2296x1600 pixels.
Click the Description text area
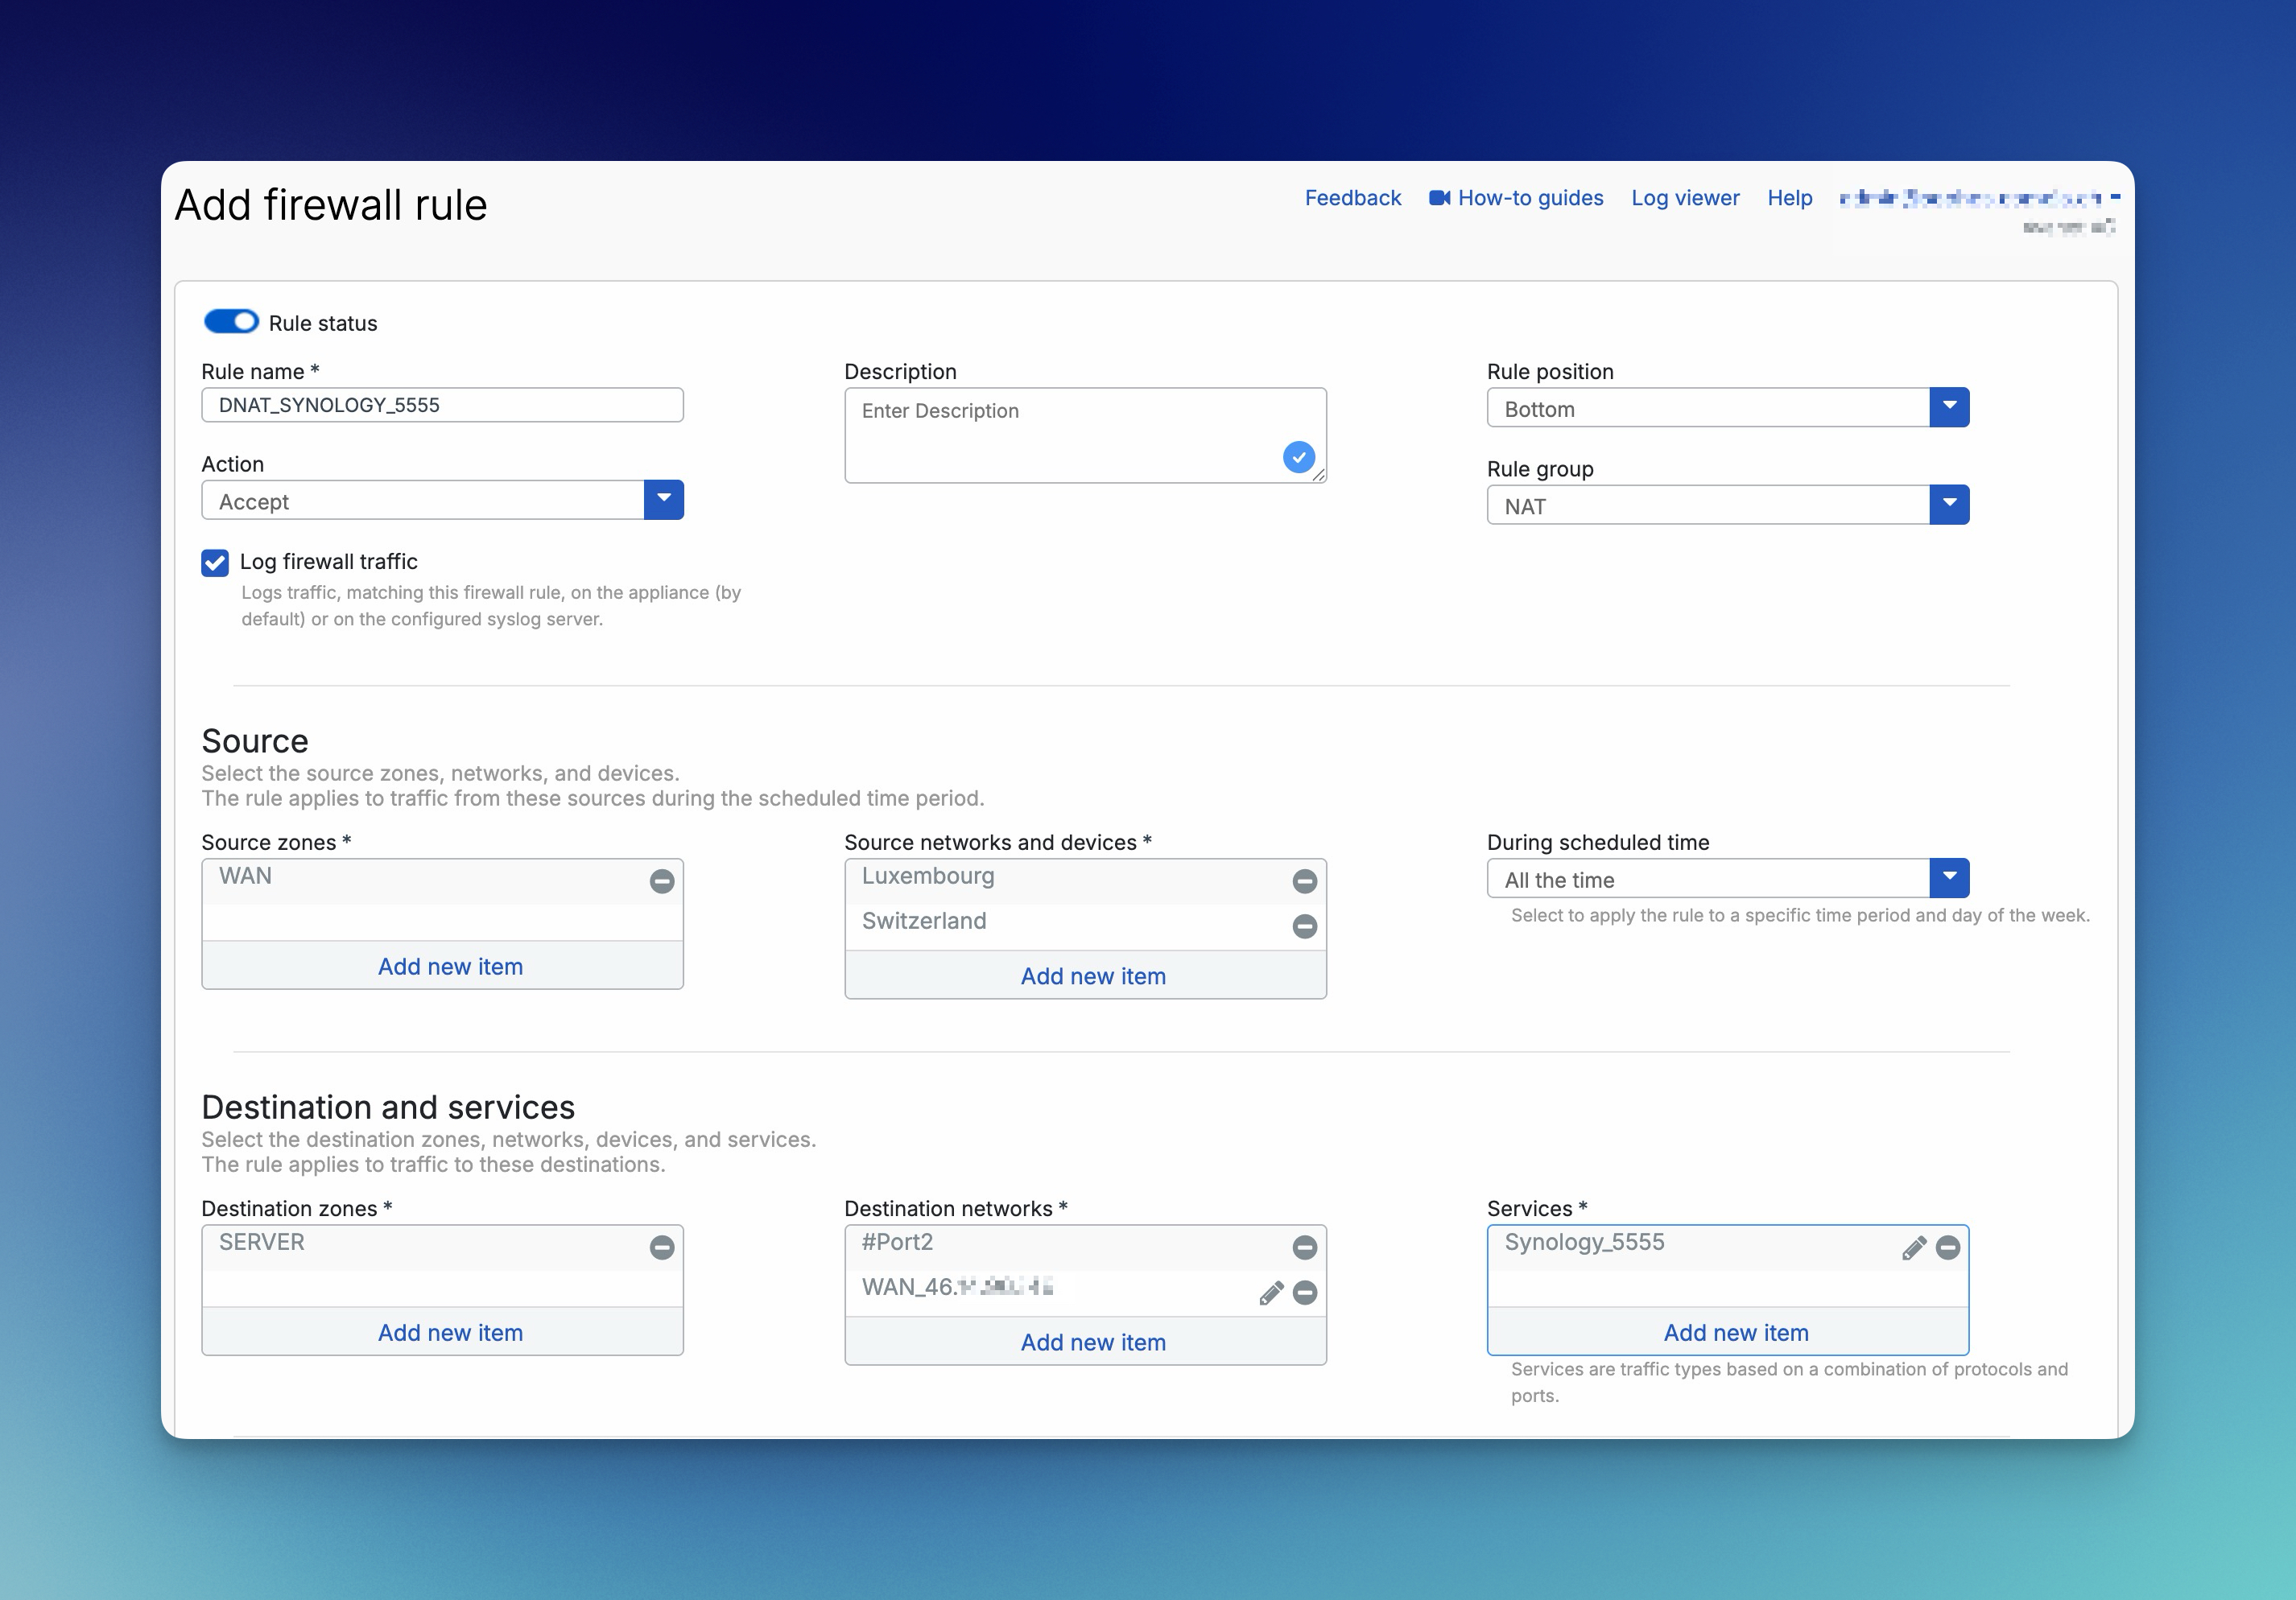1085,436
